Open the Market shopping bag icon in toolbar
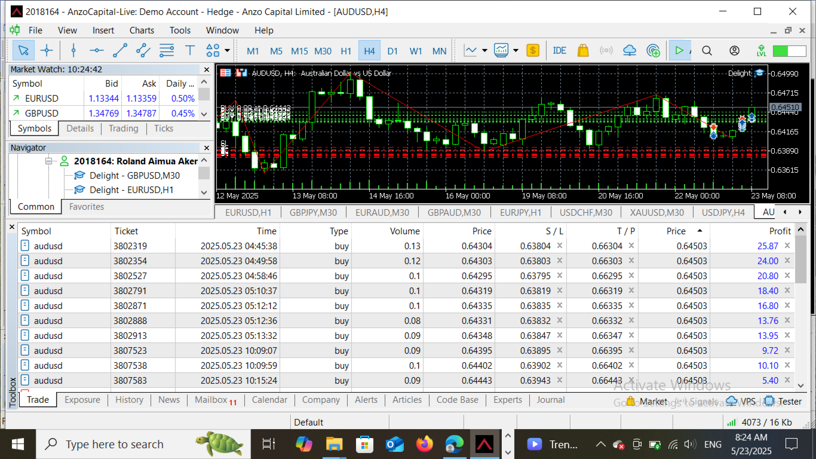Viewport: 816px width, 459px height. 583,51
